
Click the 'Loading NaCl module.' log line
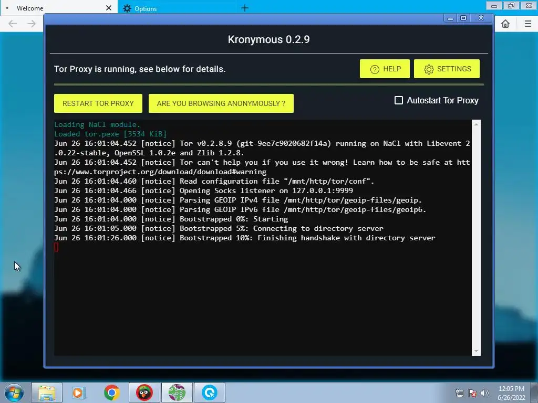pos(97,124)
